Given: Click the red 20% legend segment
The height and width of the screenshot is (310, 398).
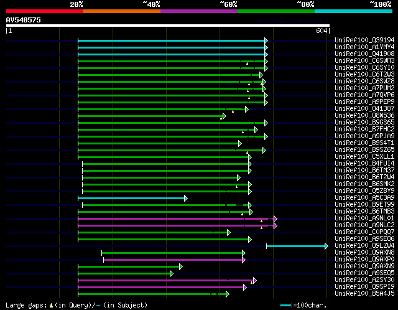Looking at the screenshot, I should (x=45, y=11).
